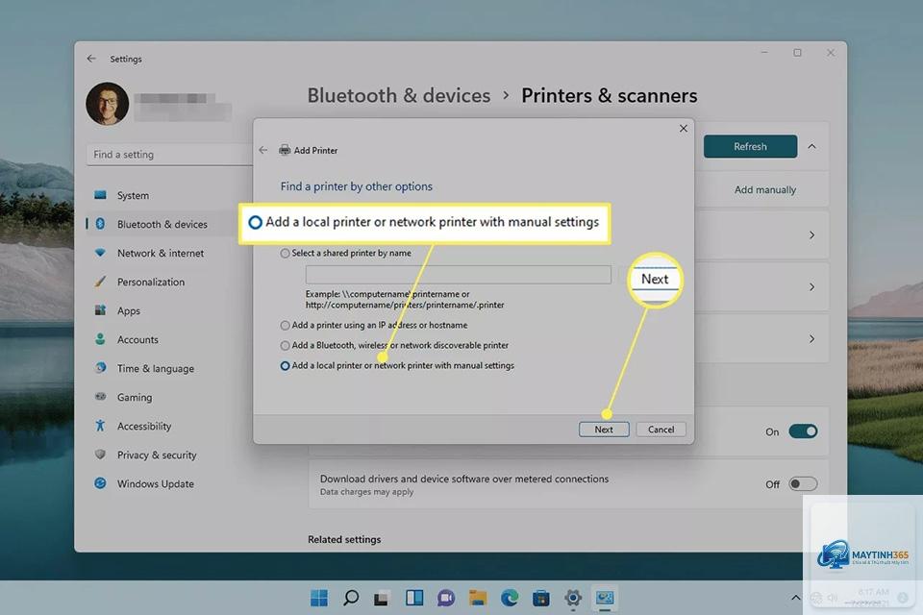The image size is (923, 615).
Task: Click the Refresh button
Action: click(x=751, y=146)
